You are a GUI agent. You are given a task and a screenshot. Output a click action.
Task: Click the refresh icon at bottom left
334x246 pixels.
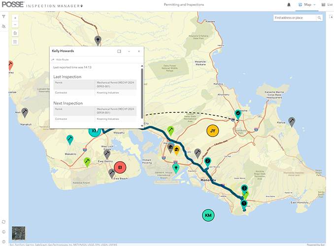3,222
